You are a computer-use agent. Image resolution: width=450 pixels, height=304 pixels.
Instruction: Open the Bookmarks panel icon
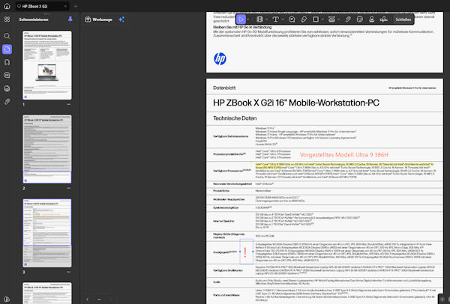point(7,62)
